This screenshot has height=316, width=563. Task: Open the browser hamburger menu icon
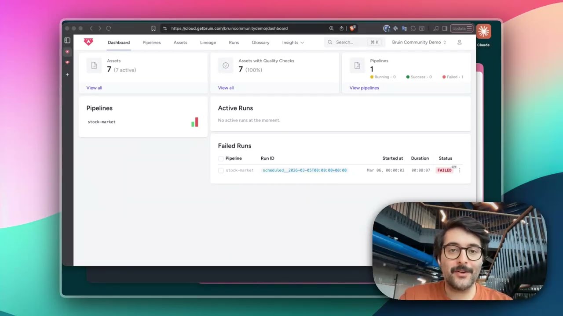pos(469,28)
